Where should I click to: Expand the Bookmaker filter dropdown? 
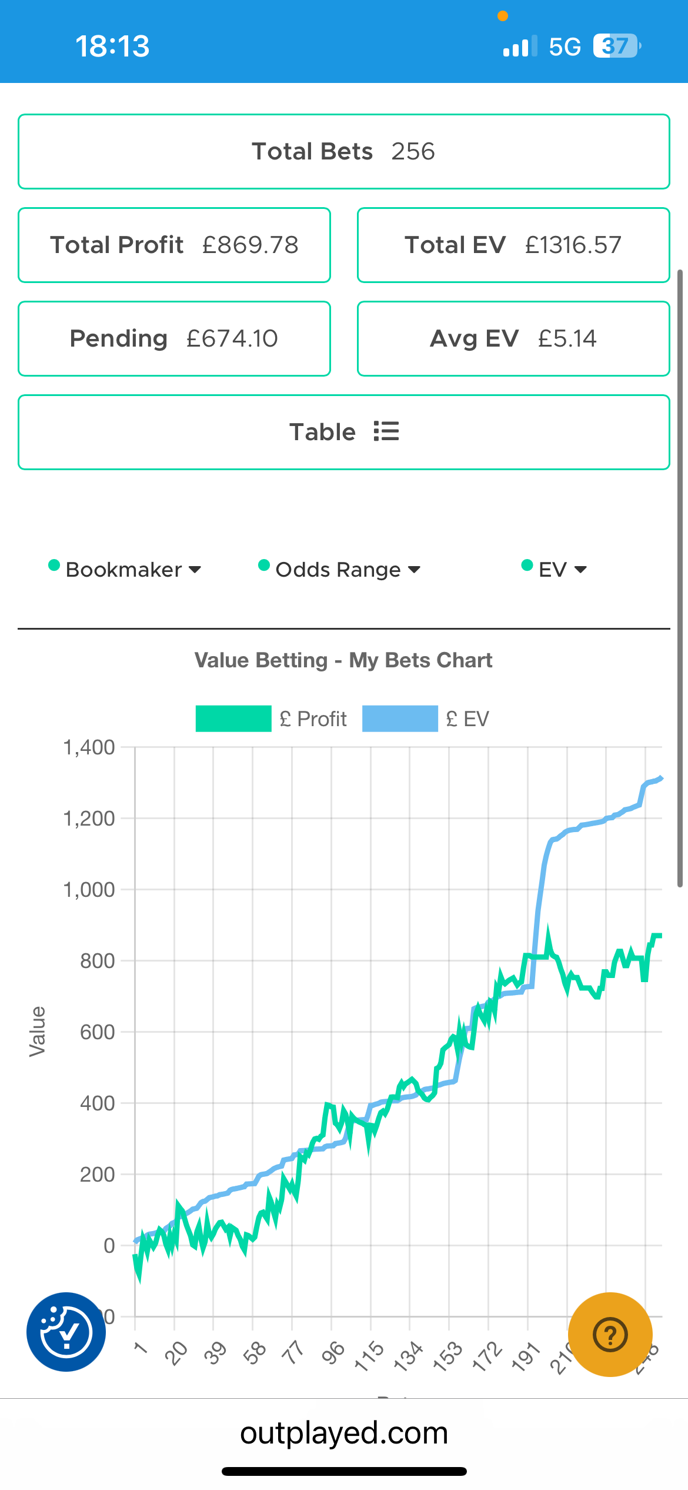coord(125,569)
